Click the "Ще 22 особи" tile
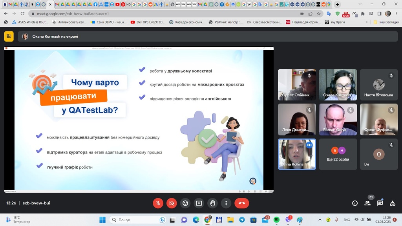This screenshot has width=402, height=226. [x=338, y=154]
